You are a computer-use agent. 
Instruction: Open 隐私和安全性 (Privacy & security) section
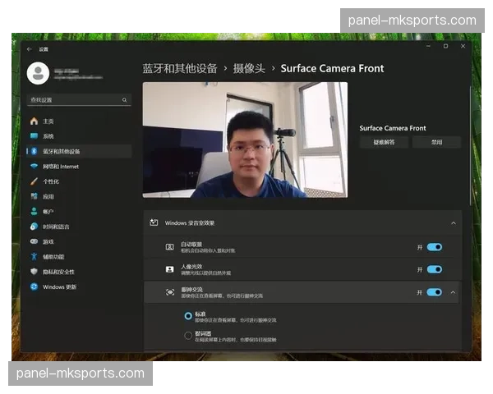[58, 272]
